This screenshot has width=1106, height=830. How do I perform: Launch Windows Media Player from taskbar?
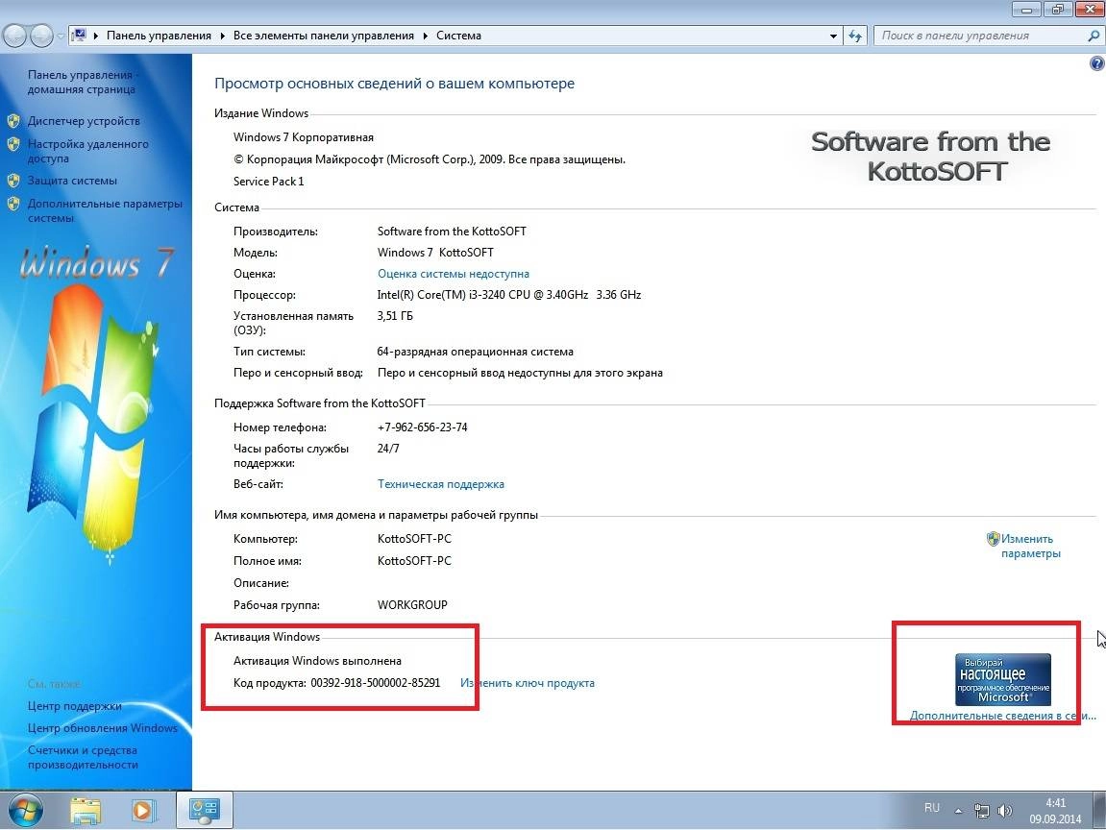tap(142, 811)
